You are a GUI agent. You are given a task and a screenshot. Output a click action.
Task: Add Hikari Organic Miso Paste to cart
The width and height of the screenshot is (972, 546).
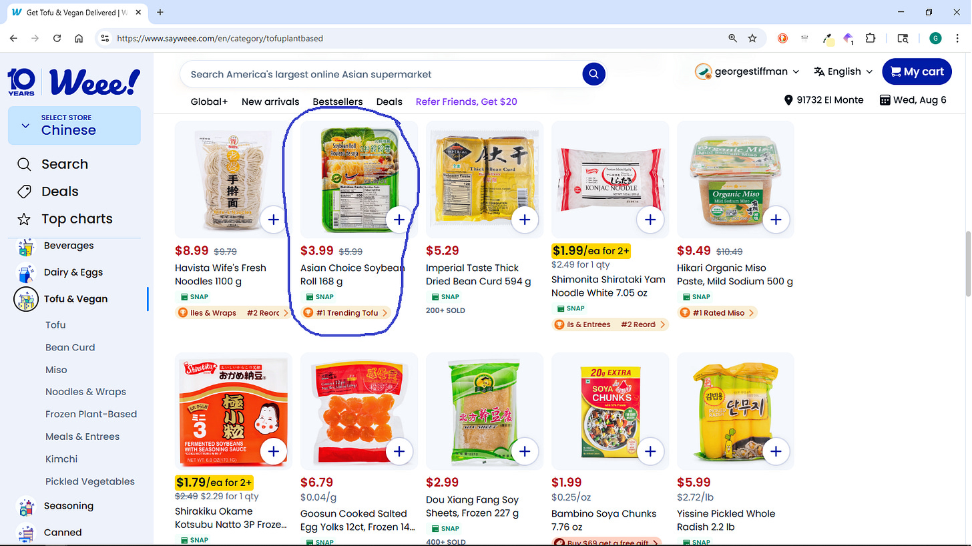point(776,220)
